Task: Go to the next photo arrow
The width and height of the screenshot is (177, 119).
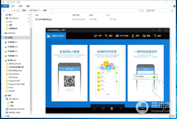Action: point(120,109)
